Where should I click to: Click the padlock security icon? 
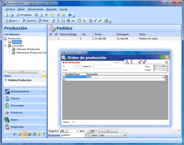[x=63, y=15]
